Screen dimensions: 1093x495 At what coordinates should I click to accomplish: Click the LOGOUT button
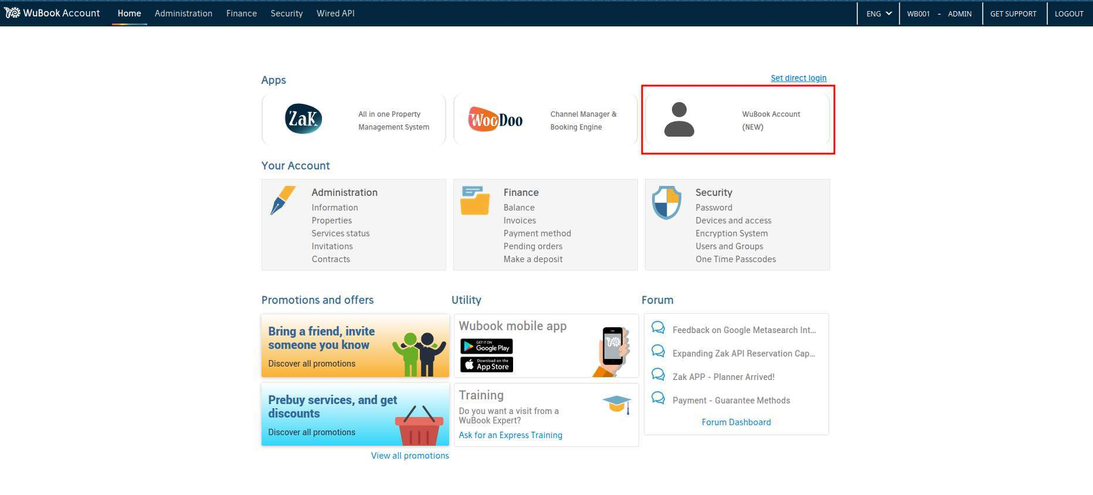coord(1069,13)
